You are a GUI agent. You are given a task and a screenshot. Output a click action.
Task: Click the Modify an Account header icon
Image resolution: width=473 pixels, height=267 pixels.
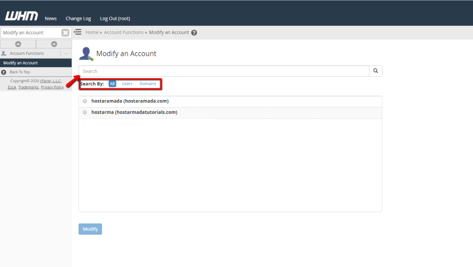click(86, 54)
